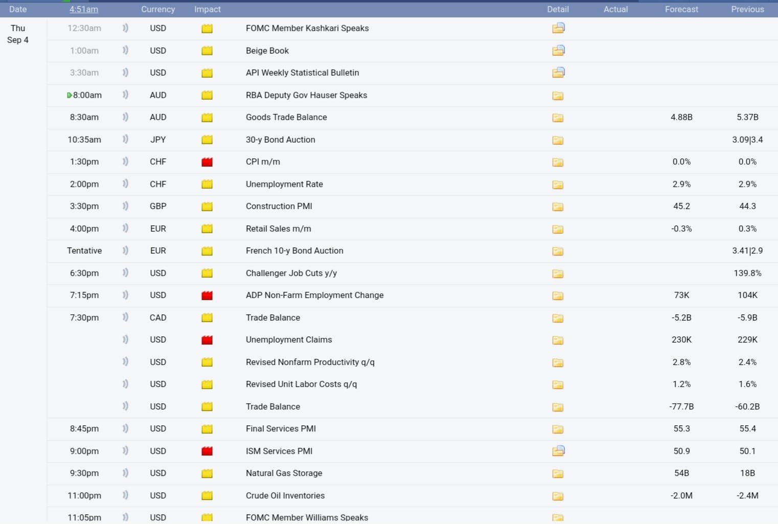Click the Forecast column header
The image size is (778, 524).
click(x=681, y=9)
